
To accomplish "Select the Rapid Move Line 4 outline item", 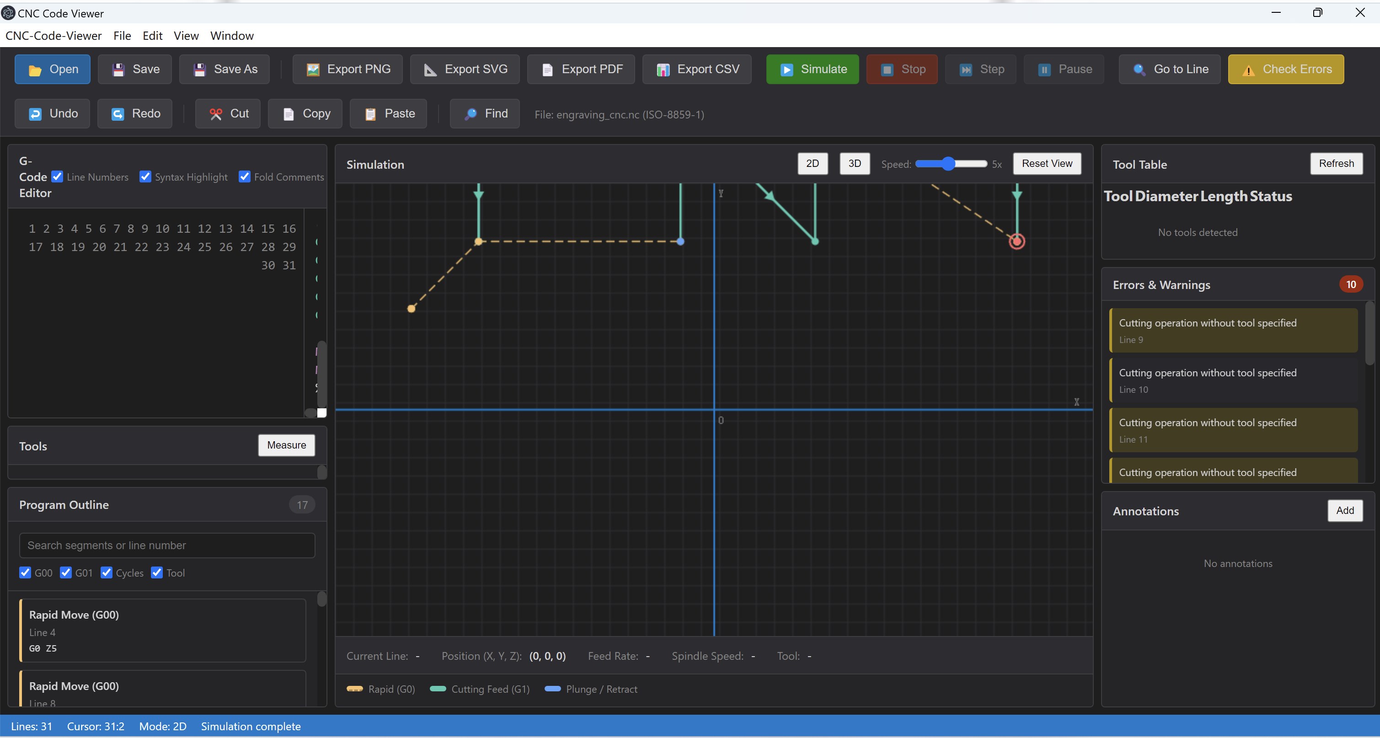I will (163, 631).
